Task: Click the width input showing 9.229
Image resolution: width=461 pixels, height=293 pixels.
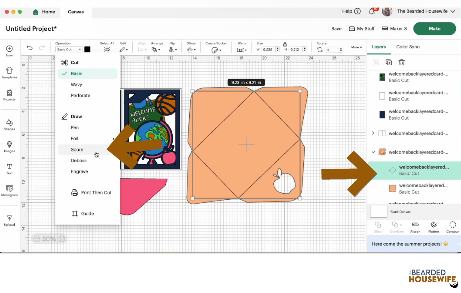Action: [x=268, y=49]
